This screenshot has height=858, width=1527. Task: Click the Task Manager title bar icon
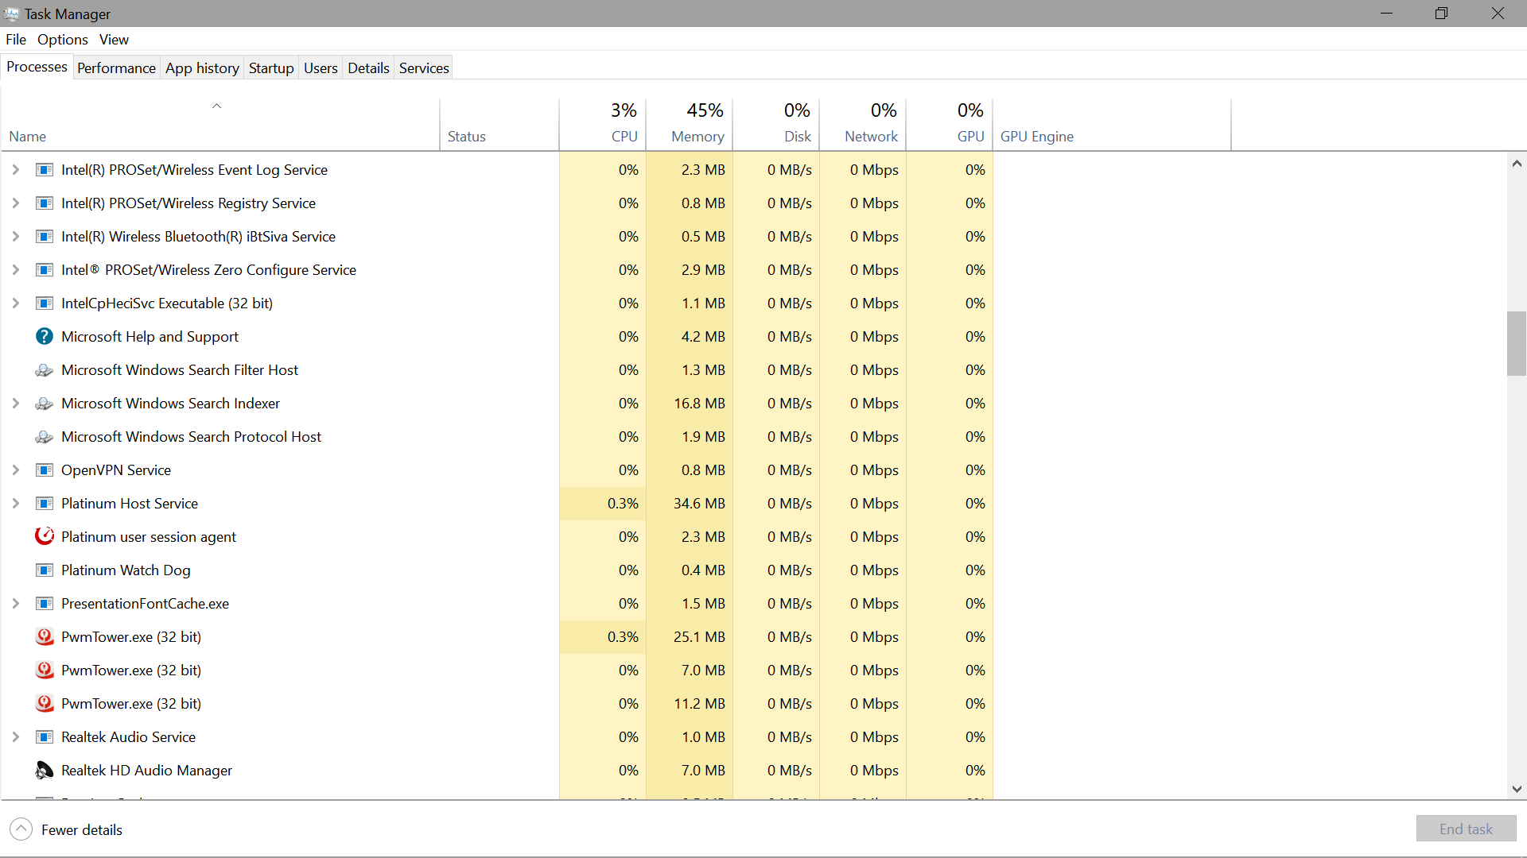11,14
